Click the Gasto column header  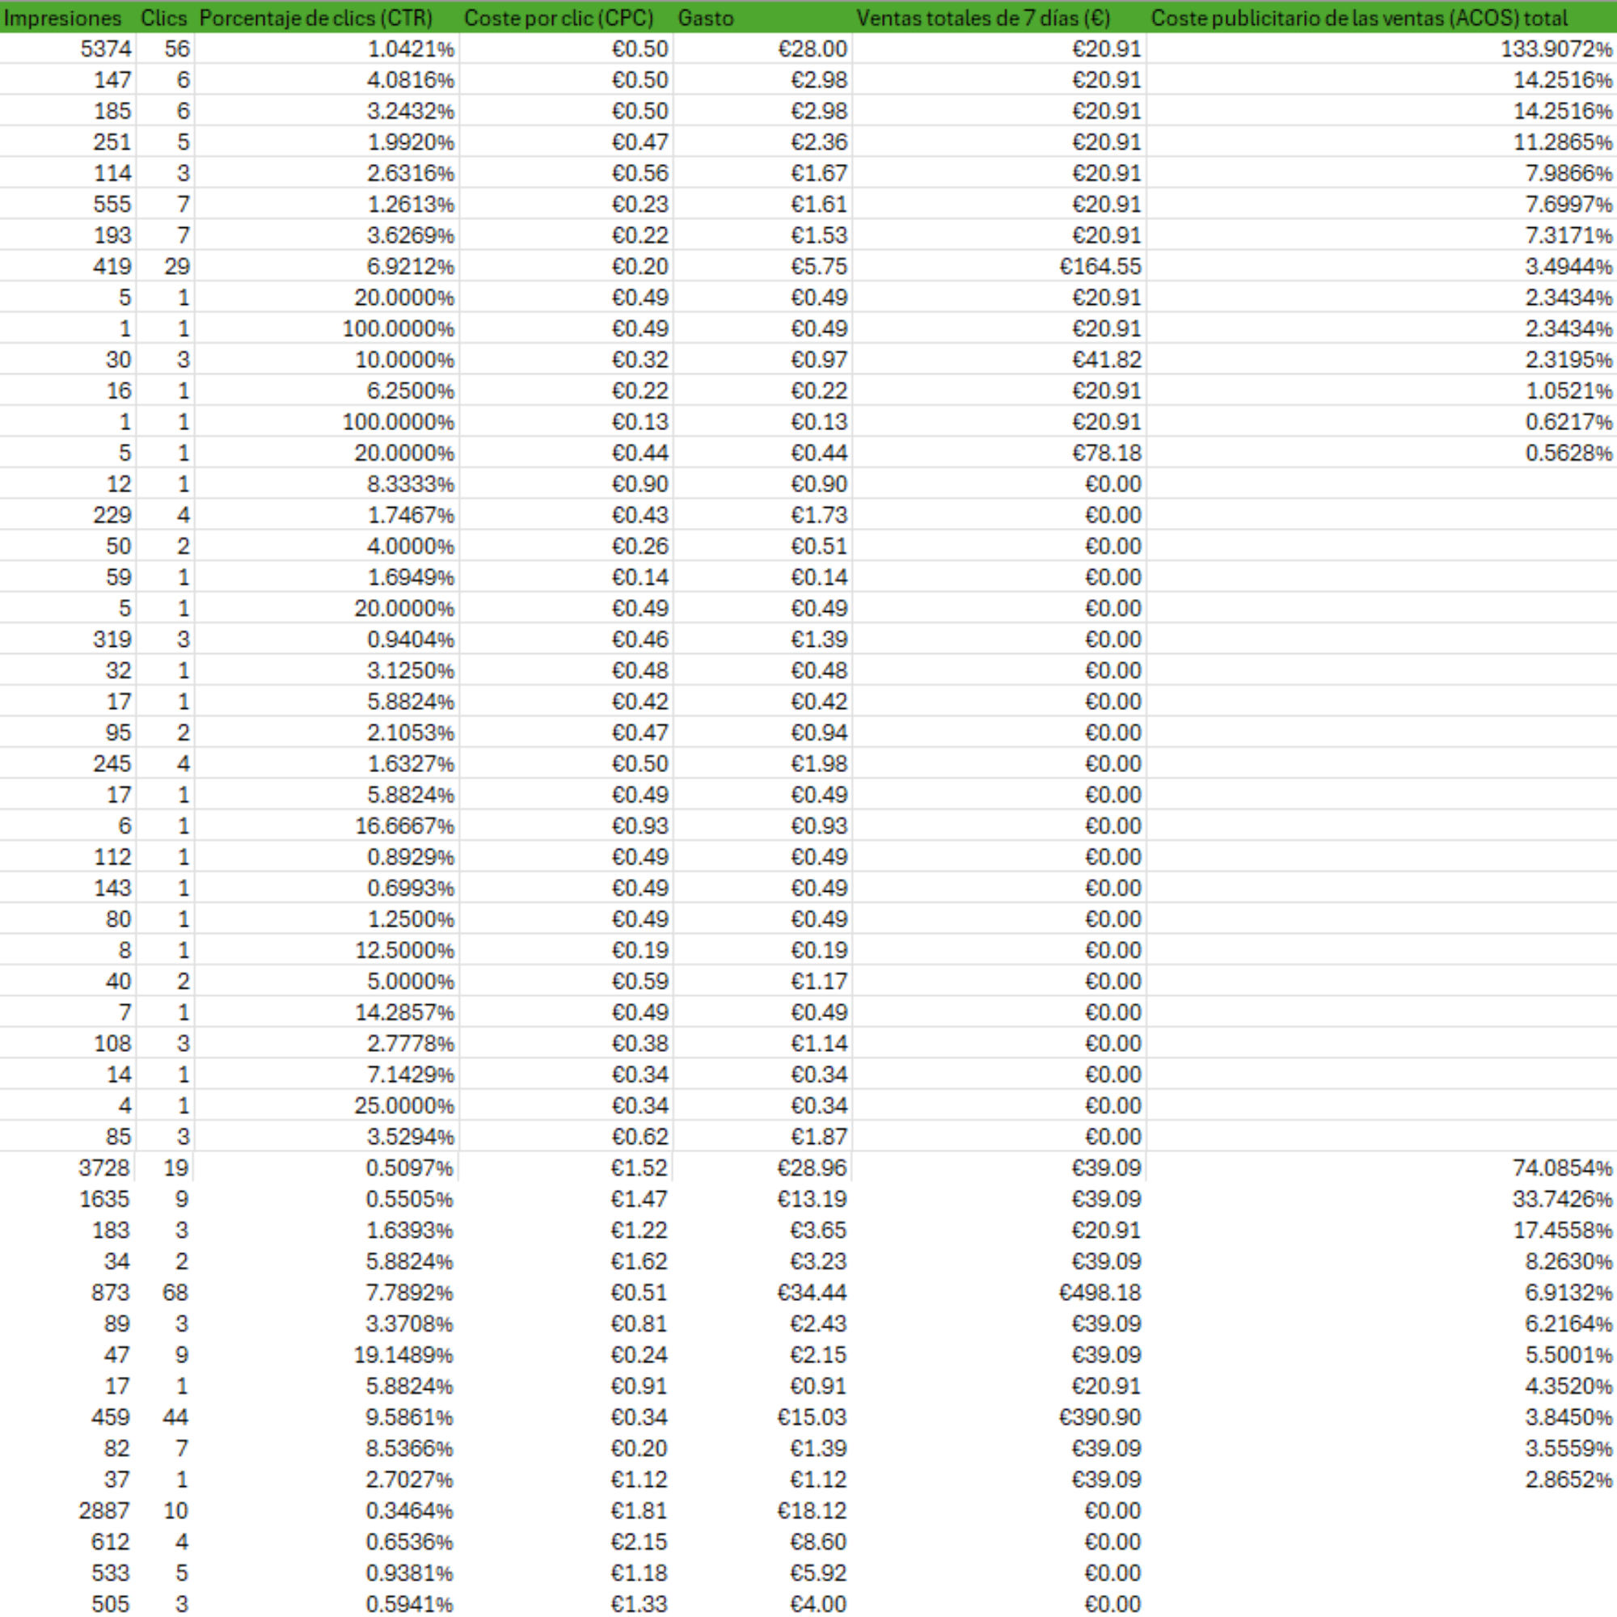click(706, 18)
